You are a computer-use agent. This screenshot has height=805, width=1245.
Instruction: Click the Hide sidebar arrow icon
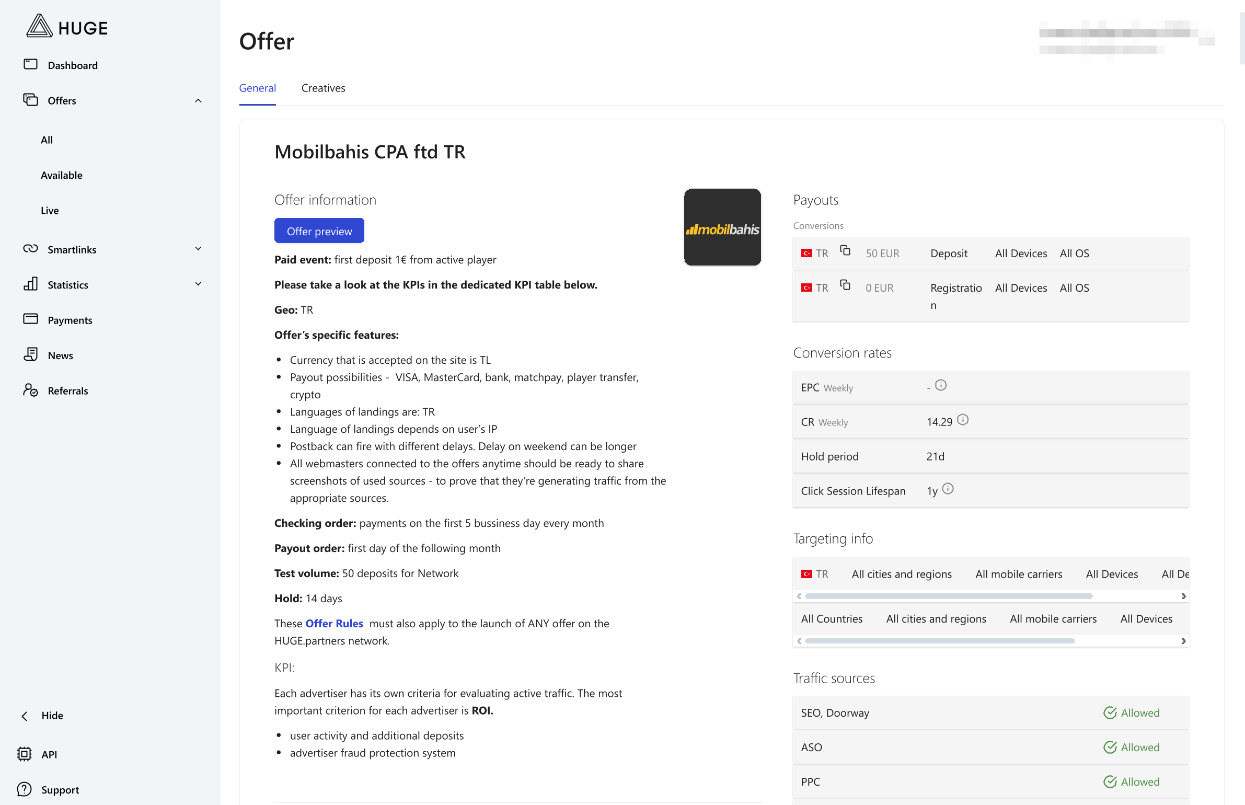tap(25, 716)
